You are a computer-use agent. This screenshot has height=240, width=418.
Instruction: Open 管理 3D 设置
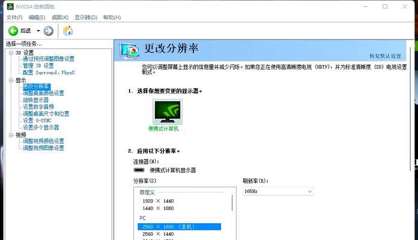tap(38, 66)
